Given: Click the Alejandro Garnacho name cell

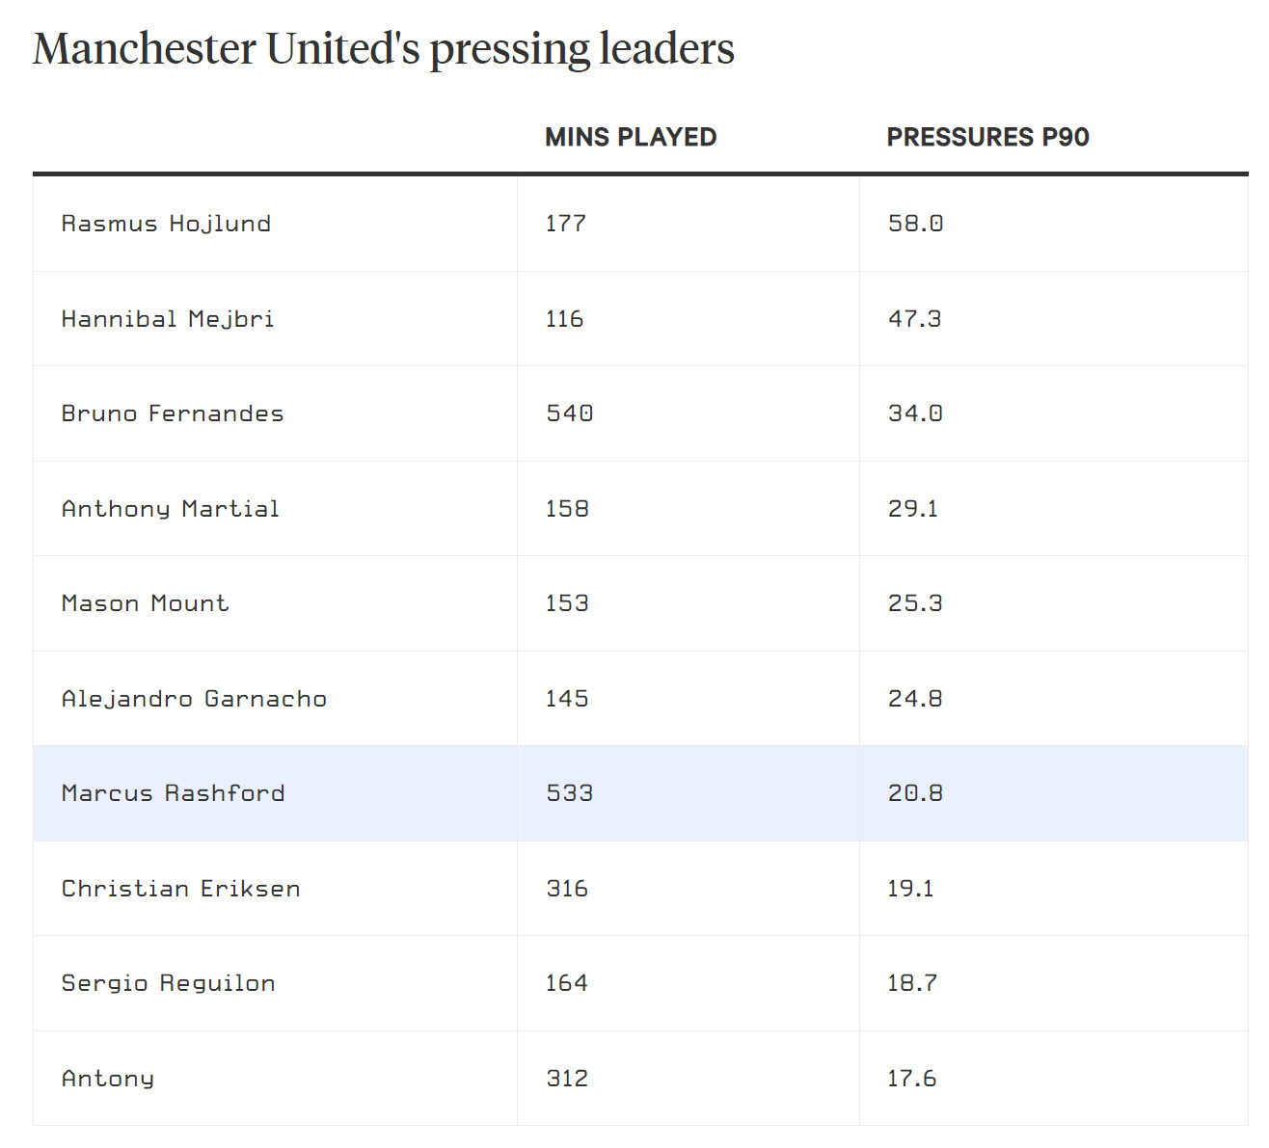Looking at the screenshot, I should pyautogui.click(x=194, y=699).
